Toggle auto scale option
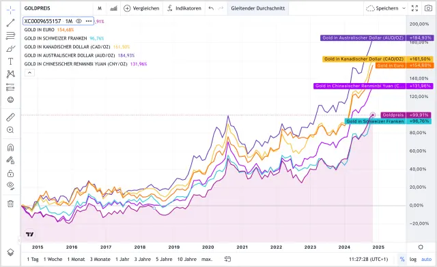This screenshot has width=437, height=267. click(x=426, y=260)
